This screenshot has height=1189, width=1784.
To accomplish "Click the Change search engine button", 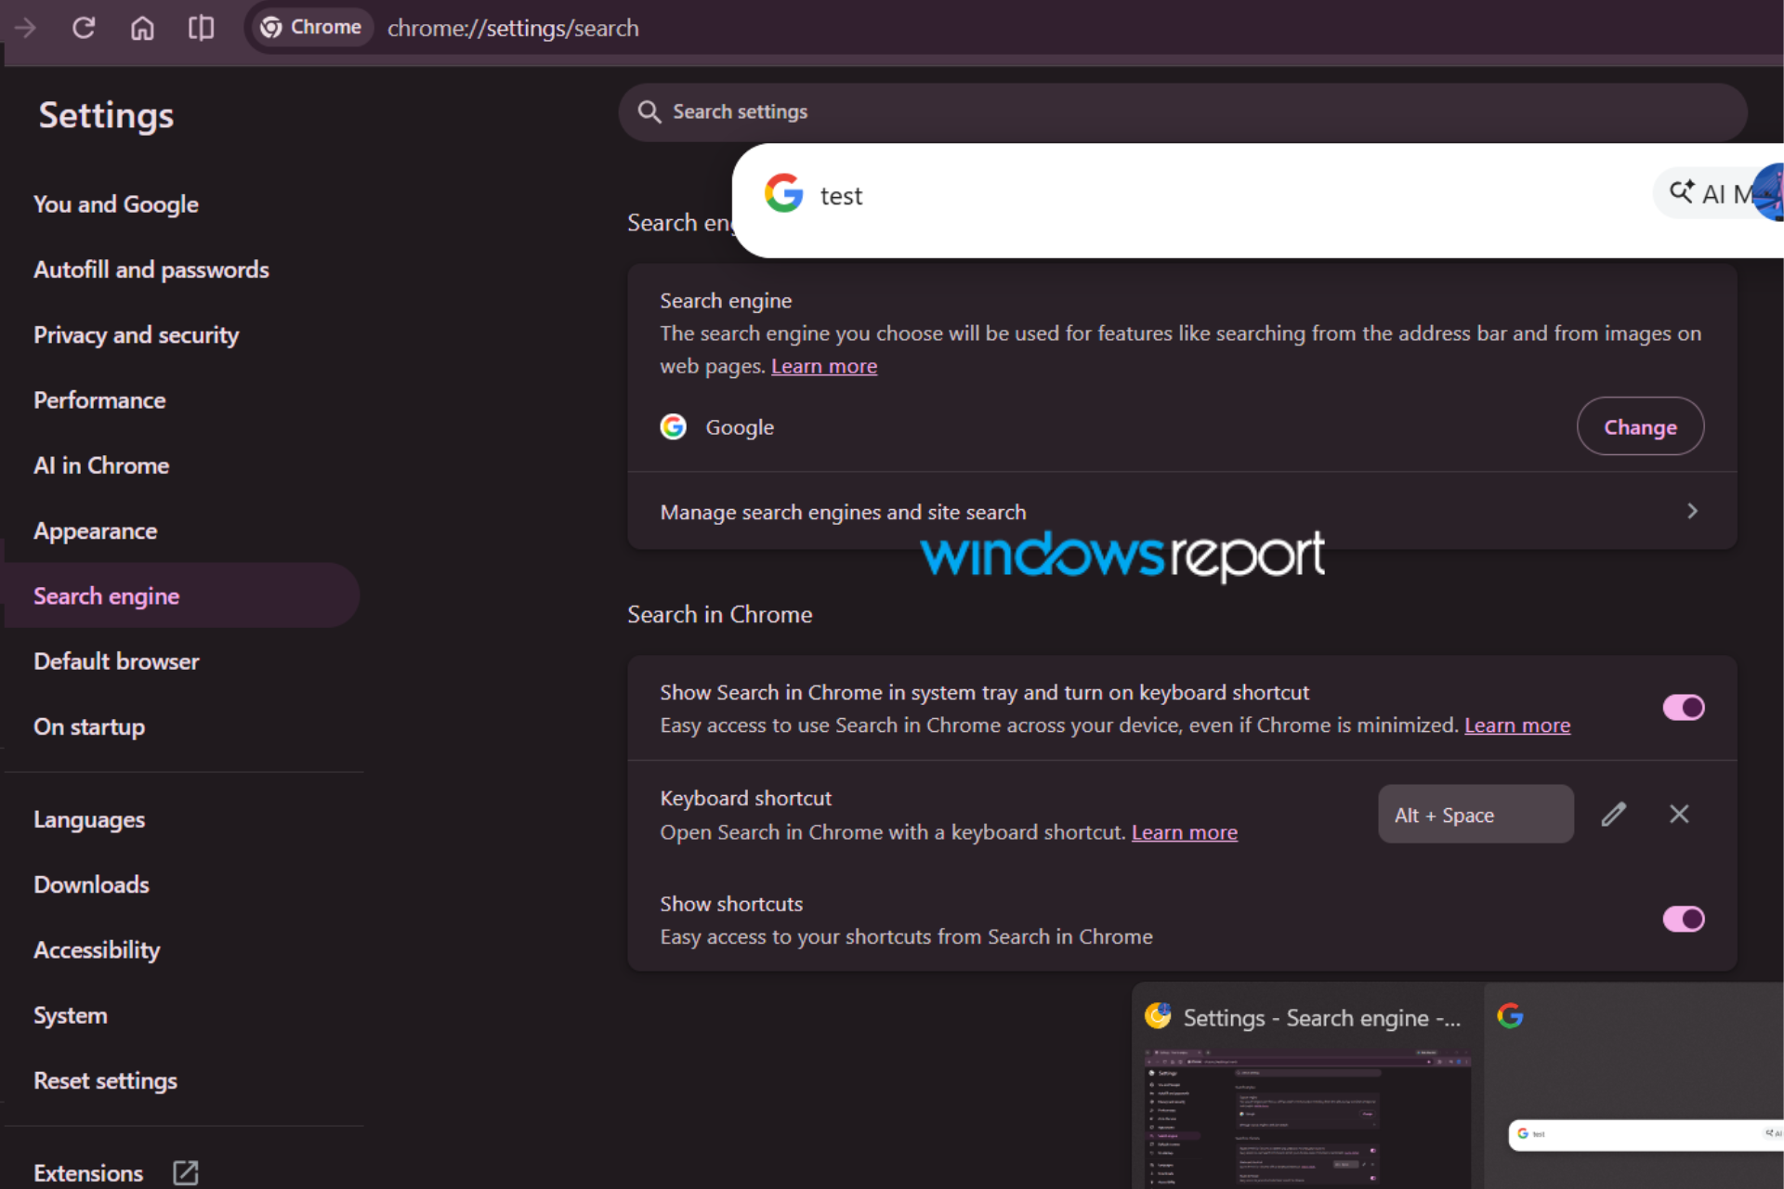I will pos(1640,426).
